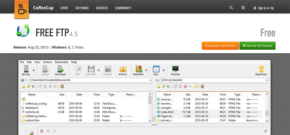Click the pause transfer button

pos(48,131)
